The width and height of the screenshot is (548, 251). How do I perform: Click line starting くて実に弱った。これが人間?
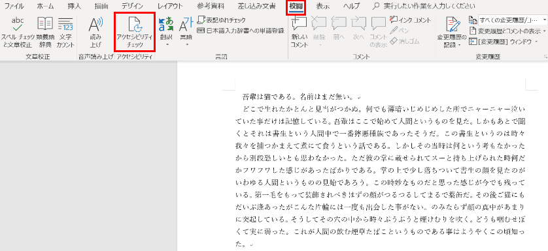[380, 231]
